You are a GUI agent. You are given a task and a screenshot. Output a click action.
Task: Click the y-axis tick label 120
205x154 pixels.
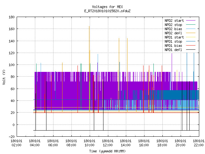(12, 53)
